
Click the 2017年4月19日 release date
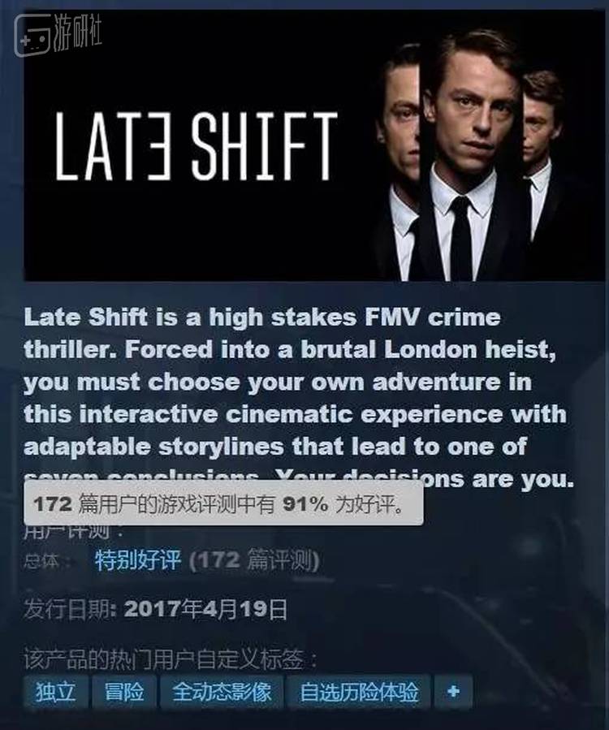[205, 610]
